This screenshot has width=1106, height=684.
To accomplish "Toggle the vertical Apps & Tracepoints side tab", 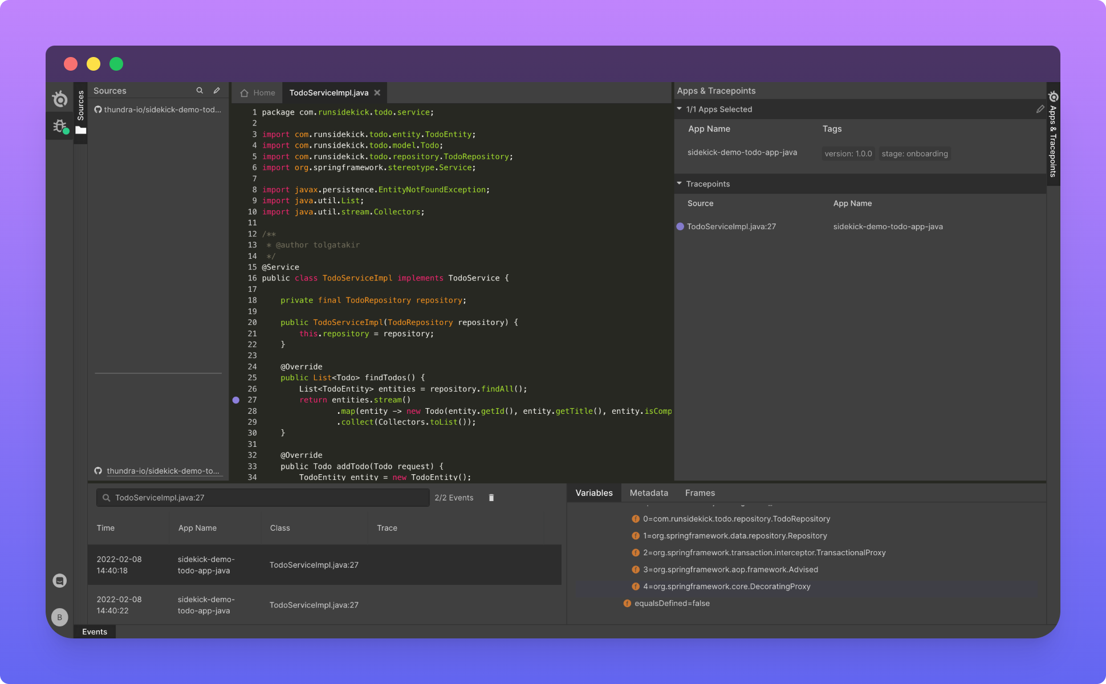I will pos(1053,134).
